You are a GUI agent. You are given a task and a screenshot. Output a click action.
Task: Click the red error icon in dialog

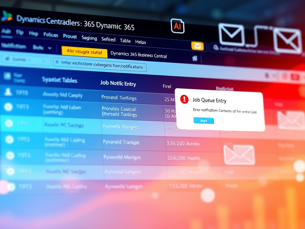184,99
